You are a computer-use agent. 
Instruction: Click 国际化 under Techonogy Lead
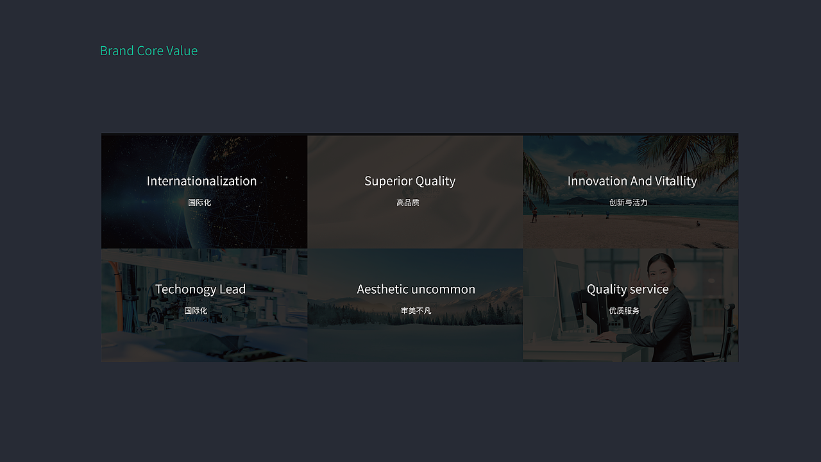tap(196, 311)
